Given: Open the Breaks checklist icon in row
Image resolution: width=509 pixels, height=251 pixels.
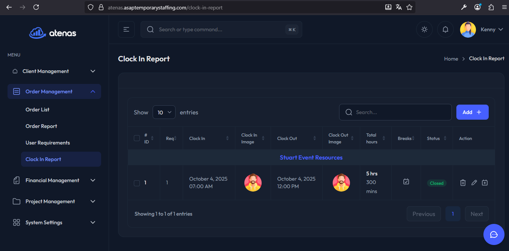Looking at the screenshot, I should point(406,182).
